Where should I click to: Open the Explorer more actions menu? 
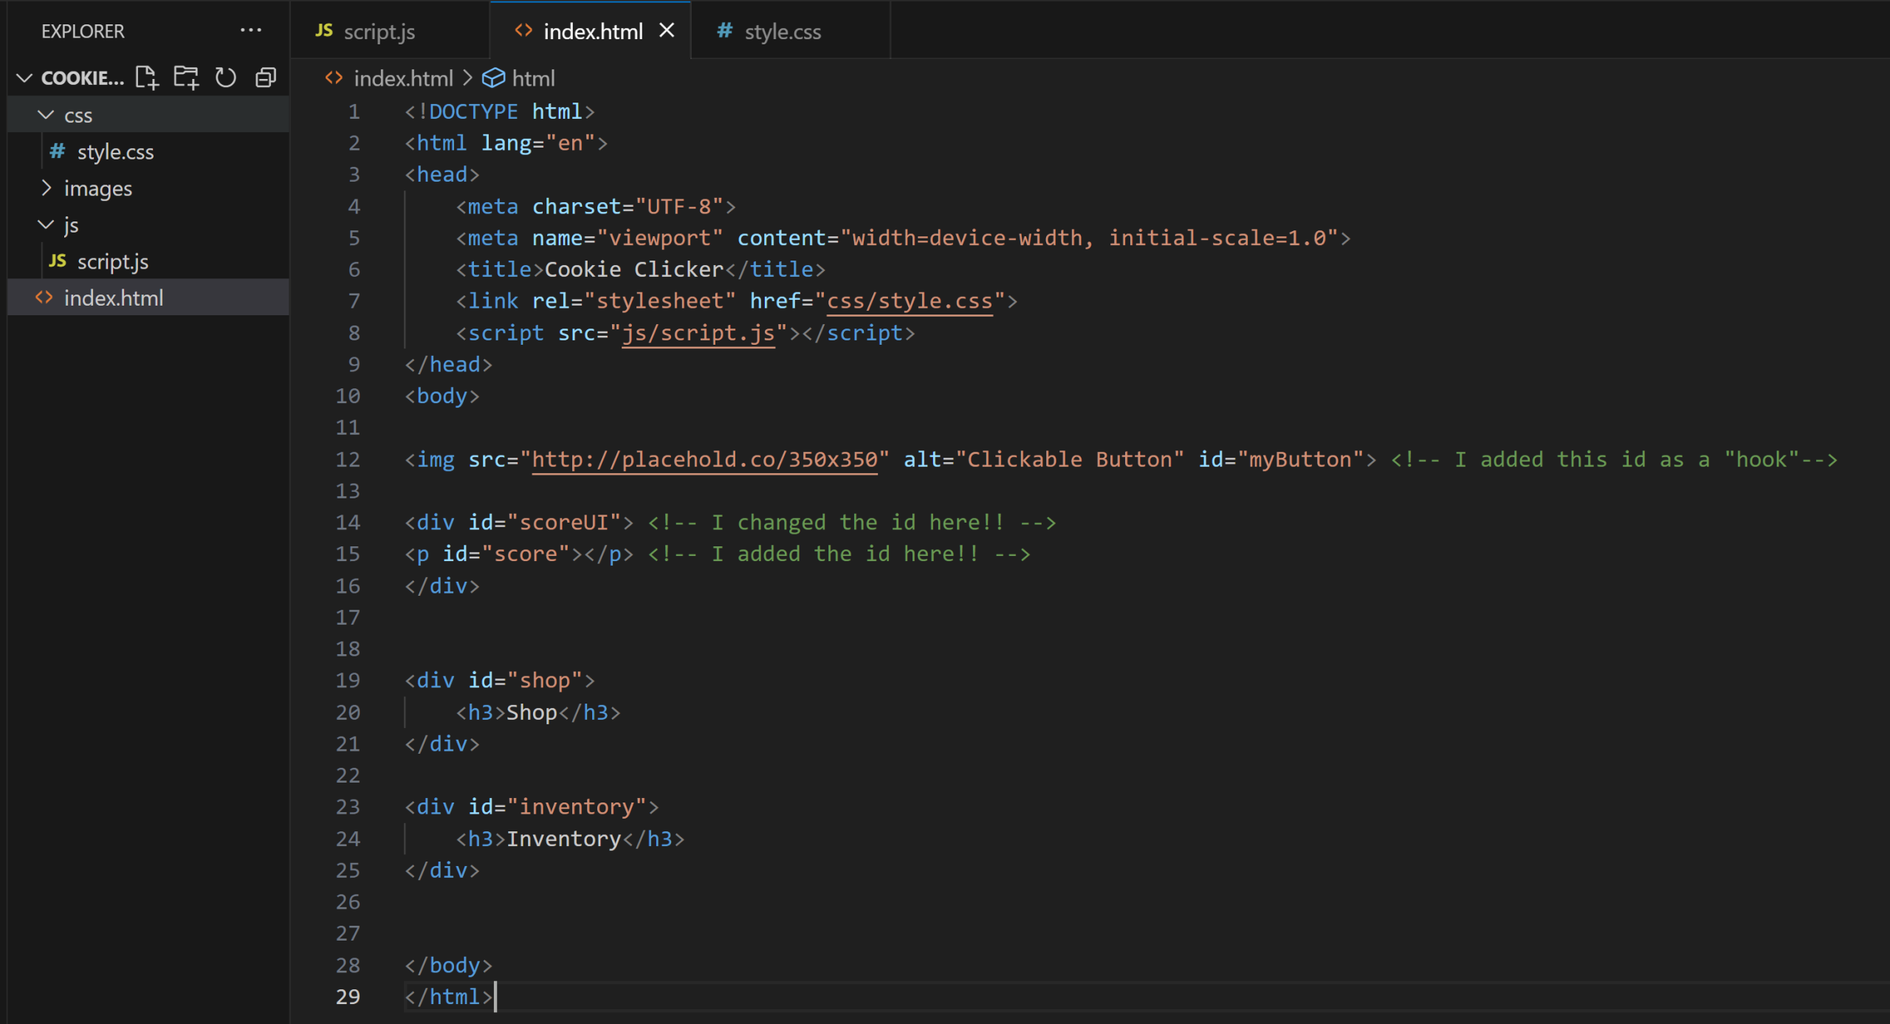[251, 30]
